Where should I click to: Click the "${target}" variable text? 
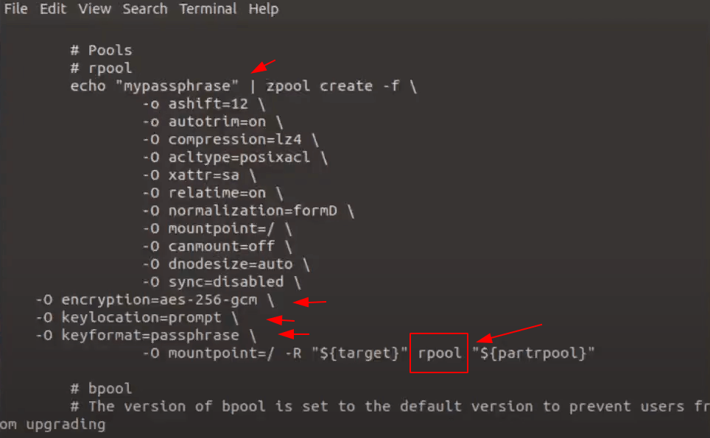[359, 353]
